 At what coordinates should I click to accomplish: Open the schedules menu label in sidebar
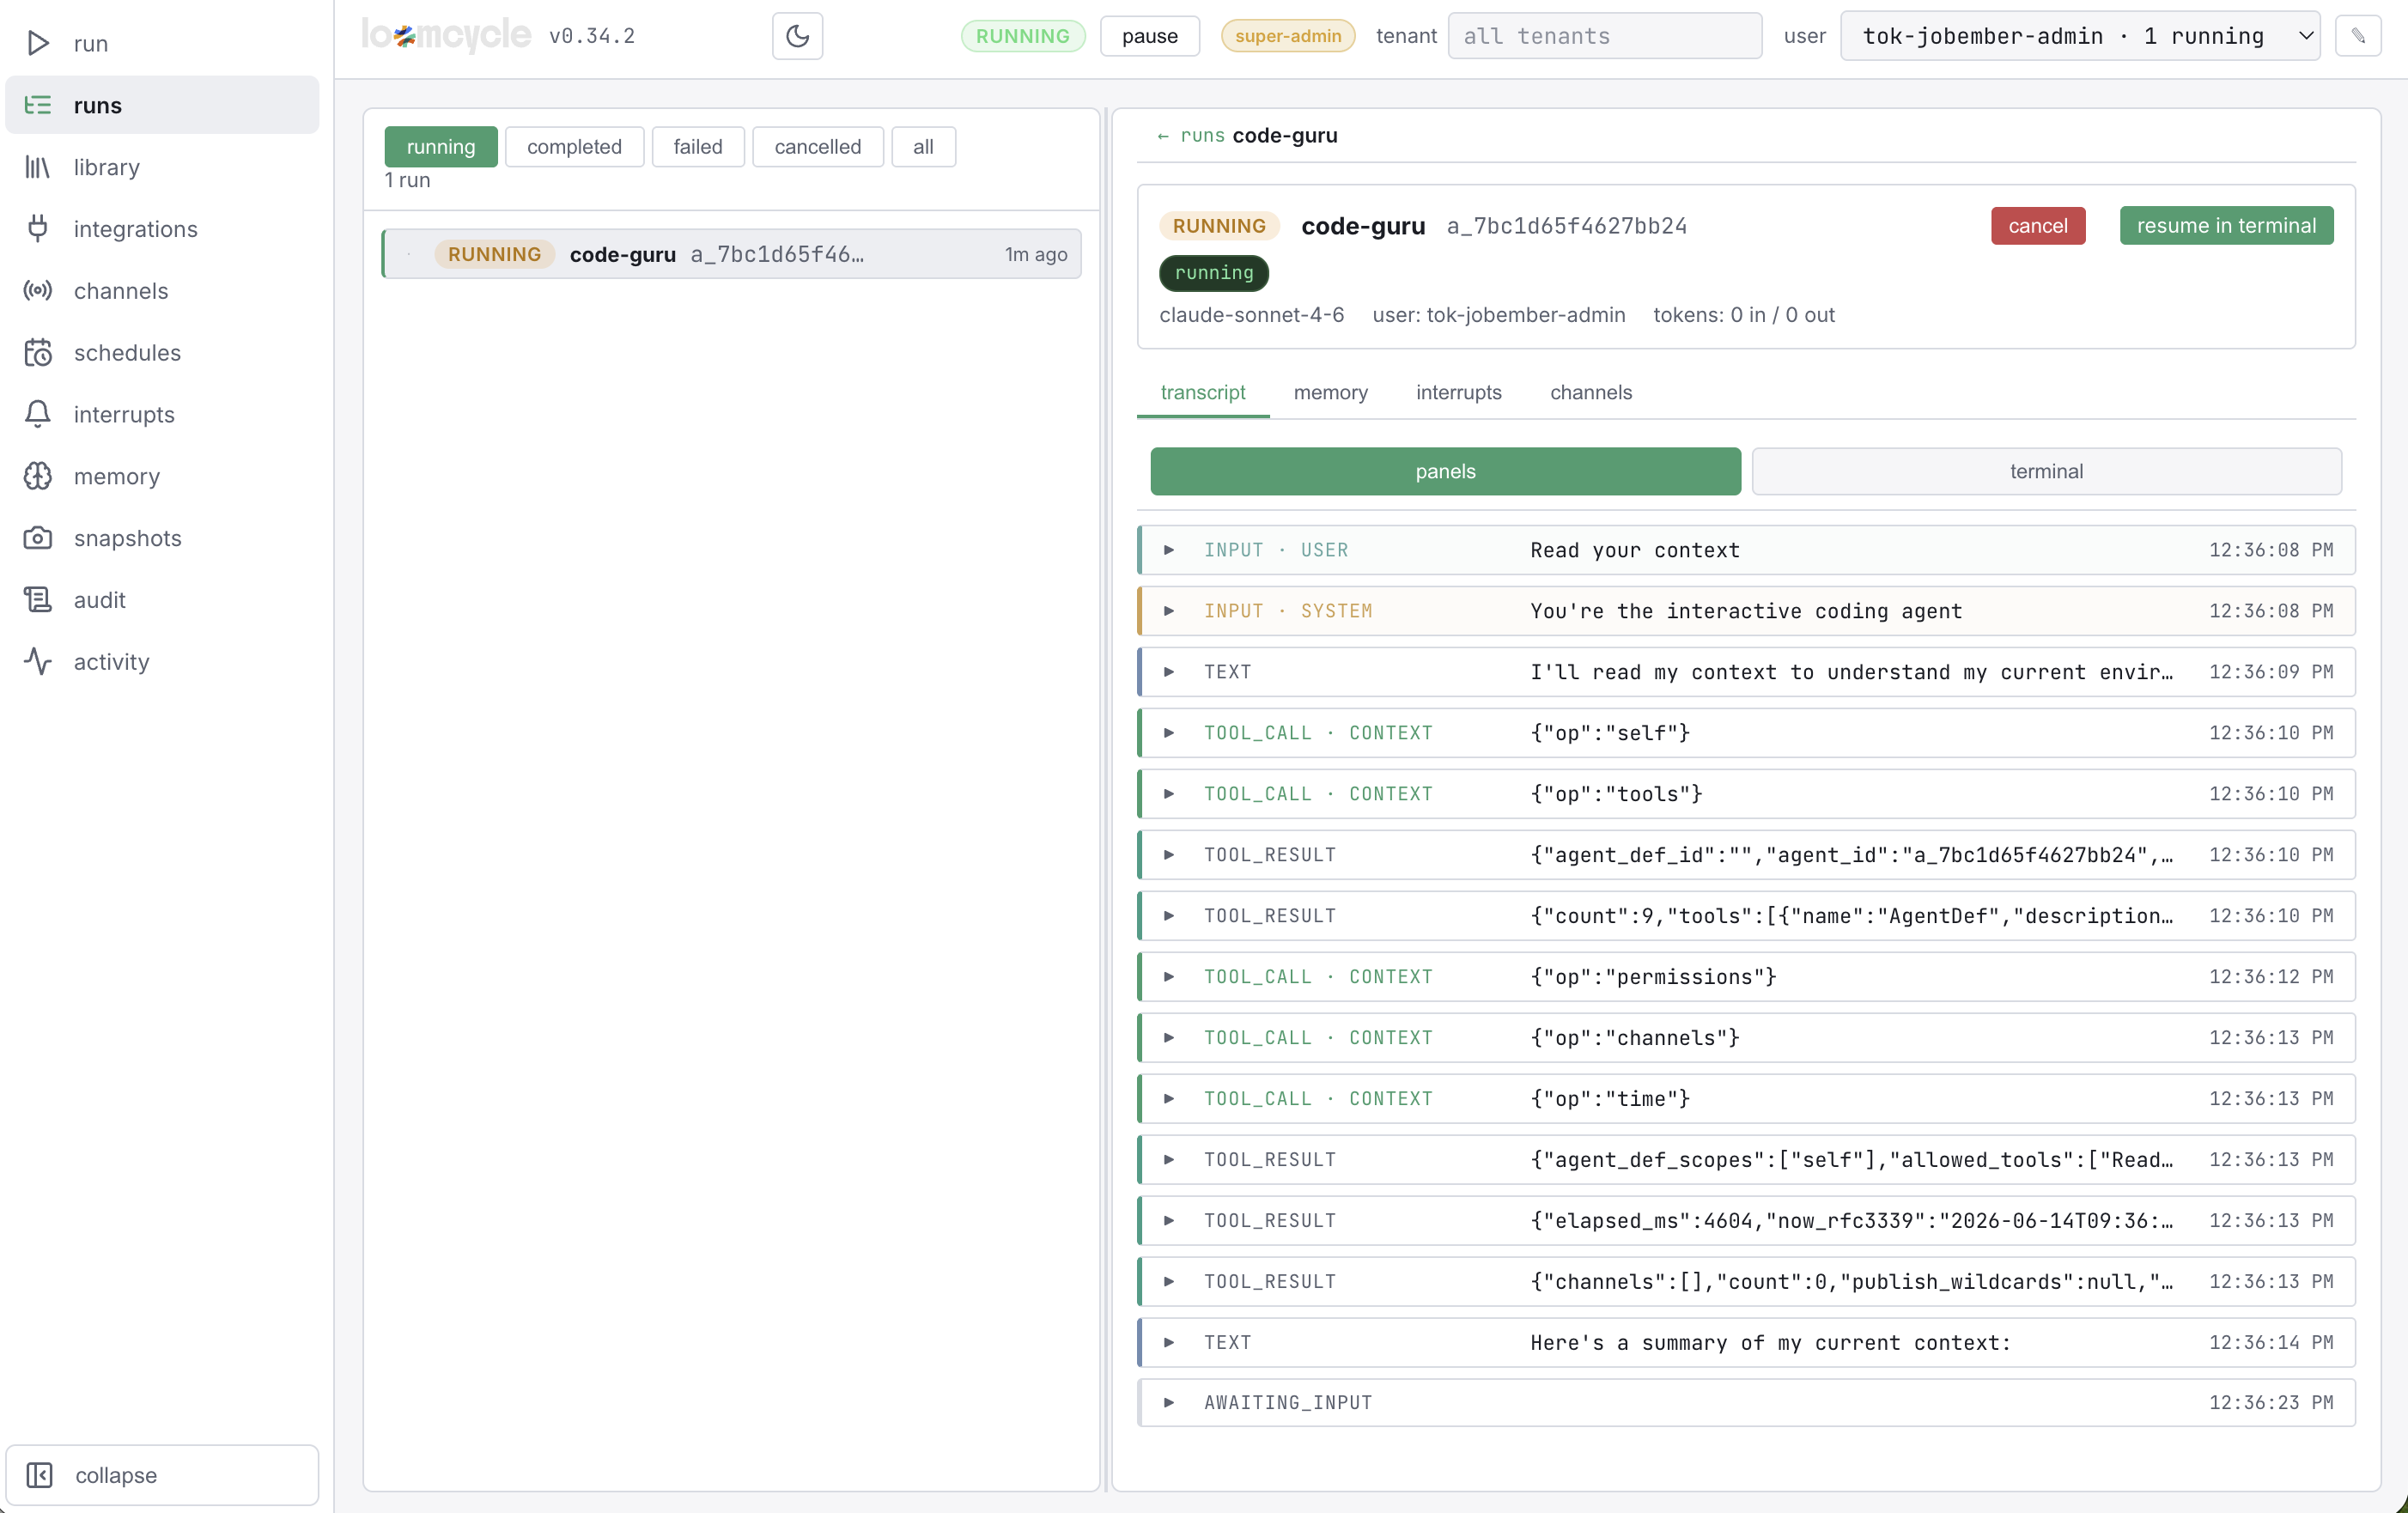[x=127, y=353]
